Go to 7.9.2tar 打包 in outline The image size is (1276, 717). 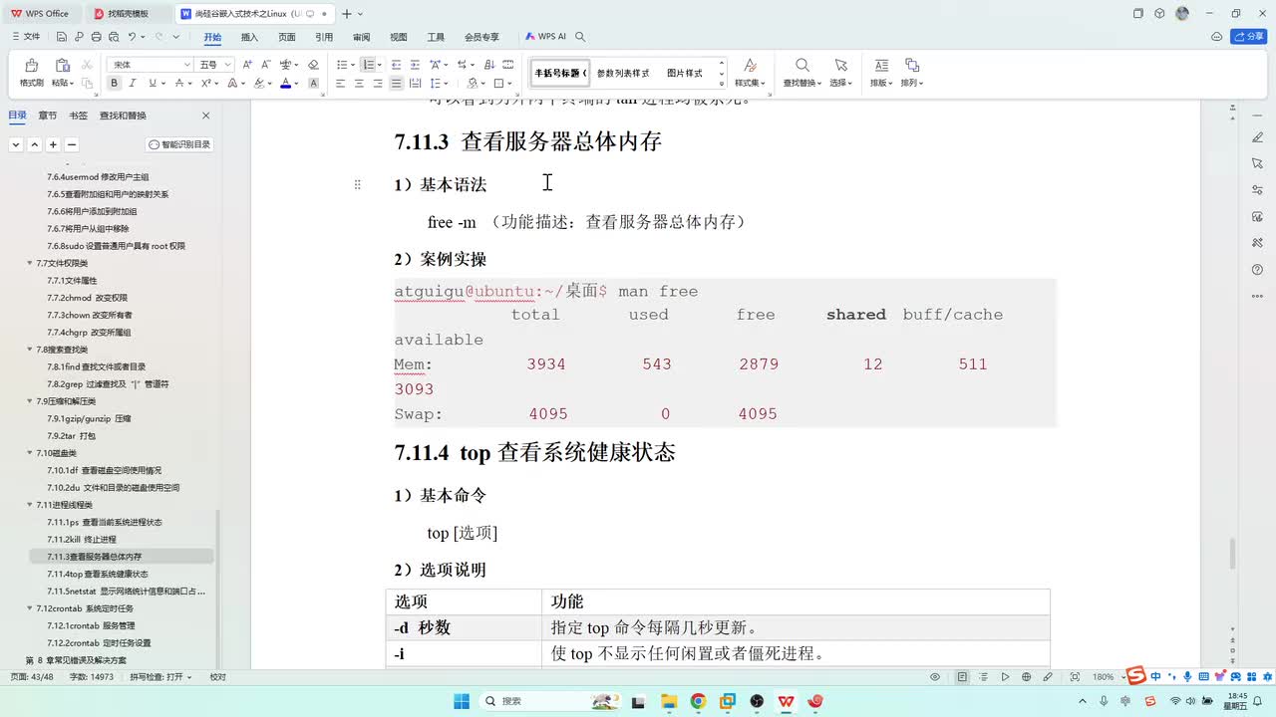(72, 436)
